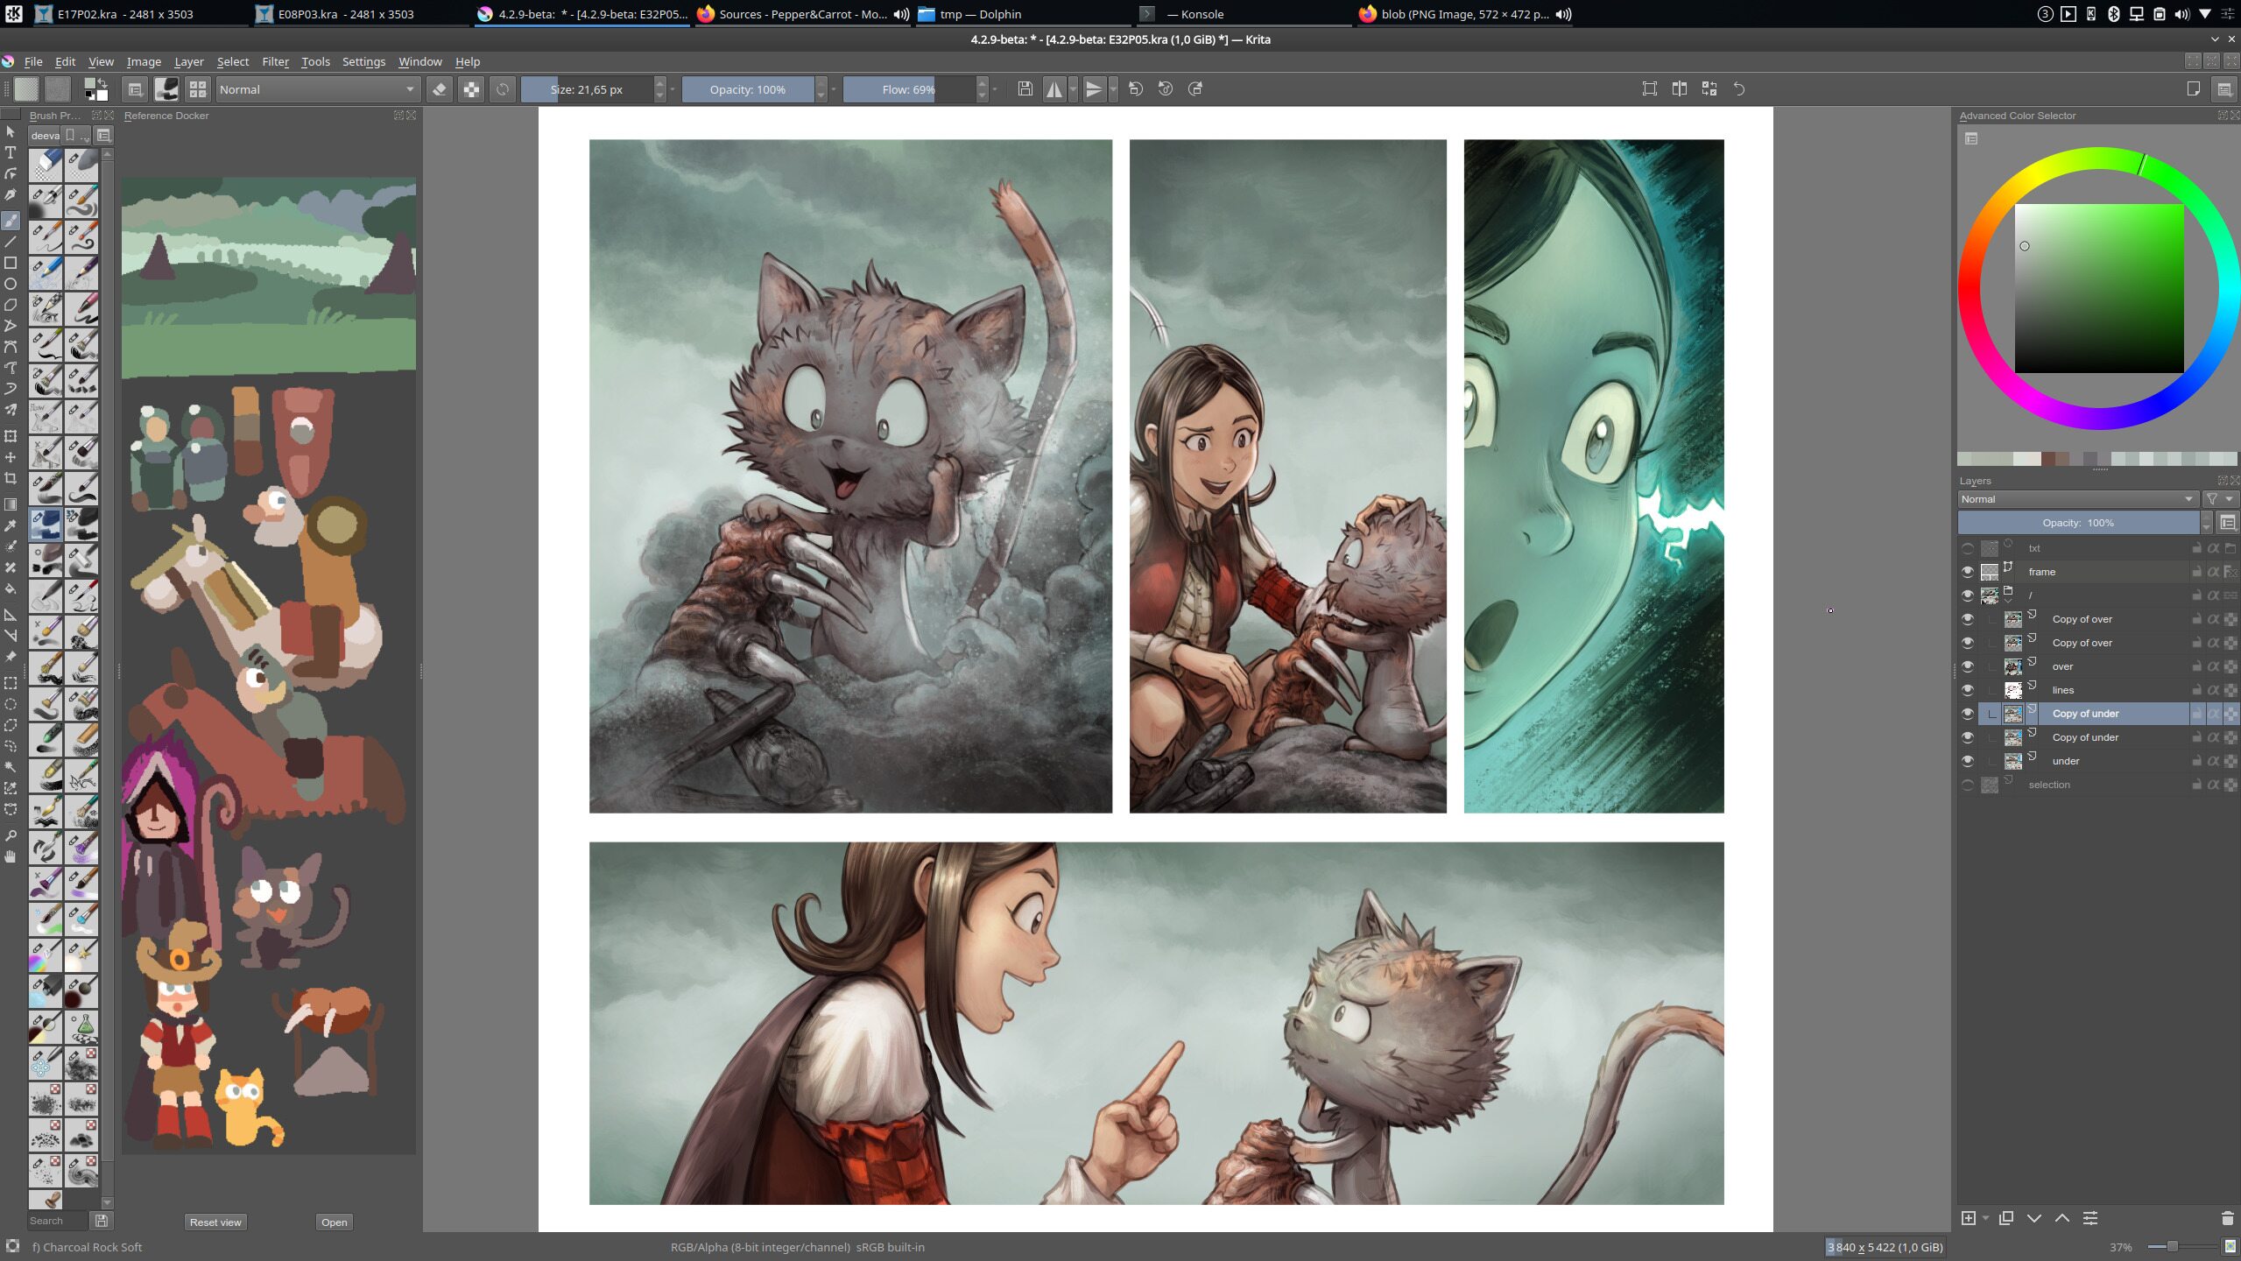This screenshot has height=1261, width=2241.
Task: Click the Reset view button
Action: pos(215,1222)
